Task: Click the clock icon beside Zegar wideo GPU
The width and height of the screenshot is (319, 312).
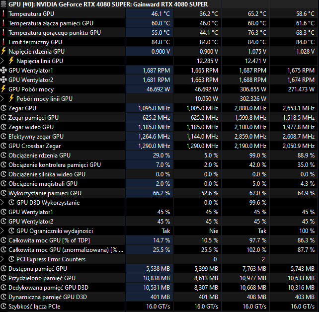Action: tap(3, 127)
